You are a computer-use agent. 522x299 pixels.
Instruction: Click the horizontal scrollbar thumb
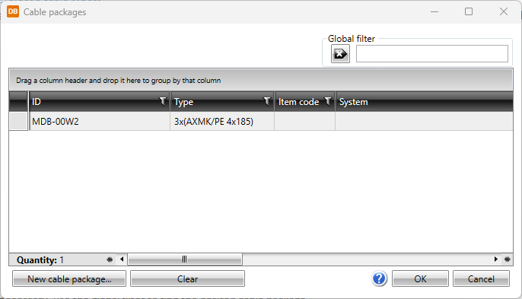pyautogui.click(x=185, y=259)
